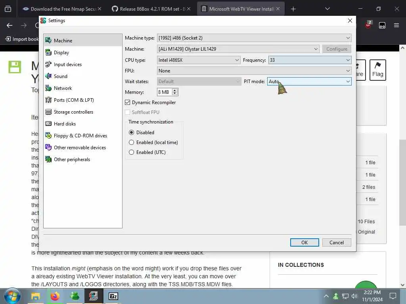Close the 86Box ROM set tab
The width and height of the screenshot is (406, 304).
(x=189, y=9)
